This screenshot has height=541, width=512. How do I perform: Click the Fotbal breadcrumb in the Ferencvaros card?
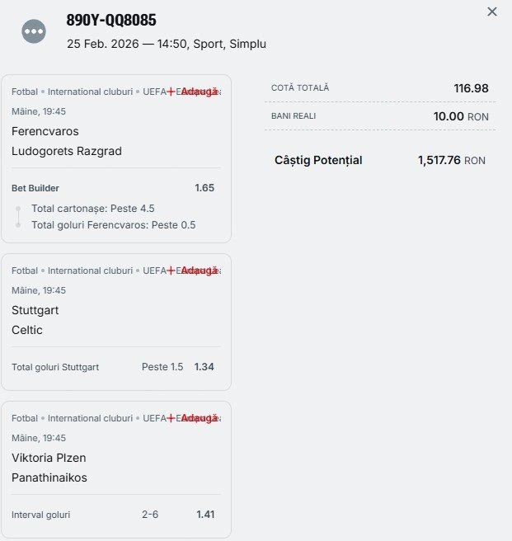[25, 92]
